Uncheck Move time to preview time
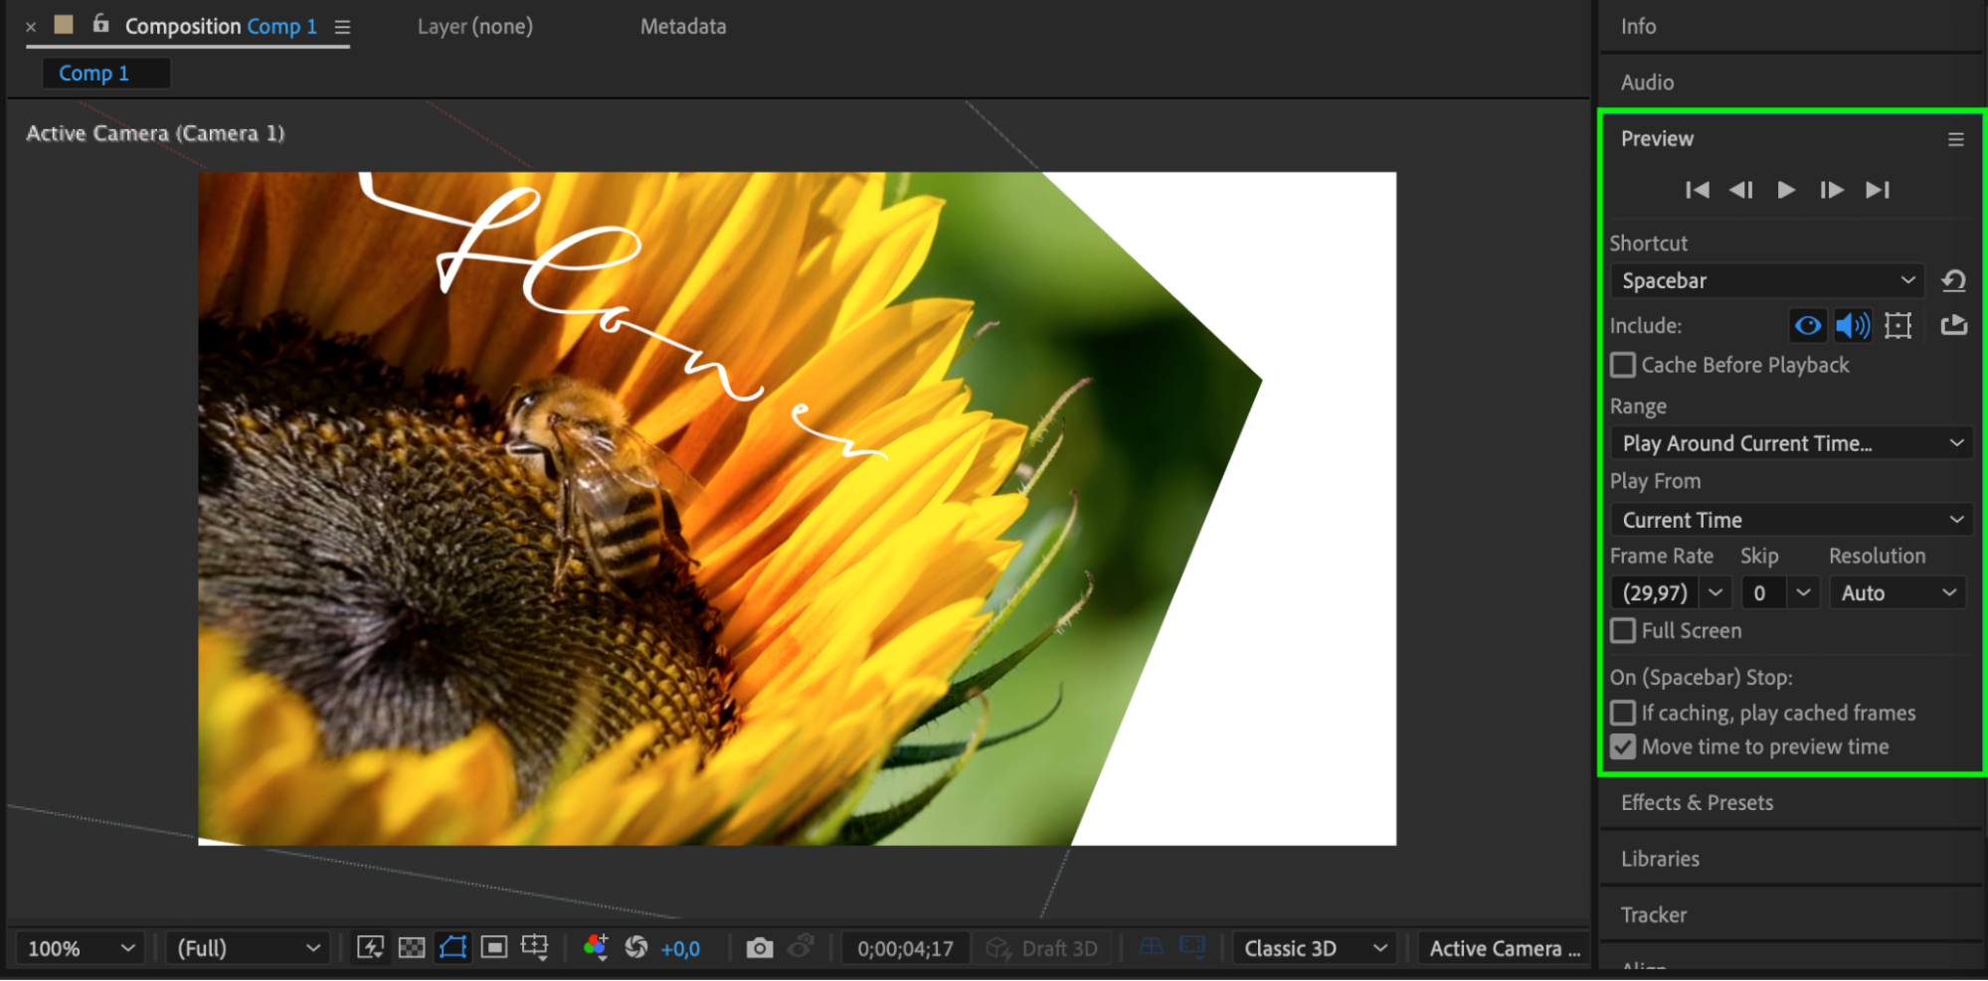The height and width of the screenshot is (981, 1988). point(1623,747)
